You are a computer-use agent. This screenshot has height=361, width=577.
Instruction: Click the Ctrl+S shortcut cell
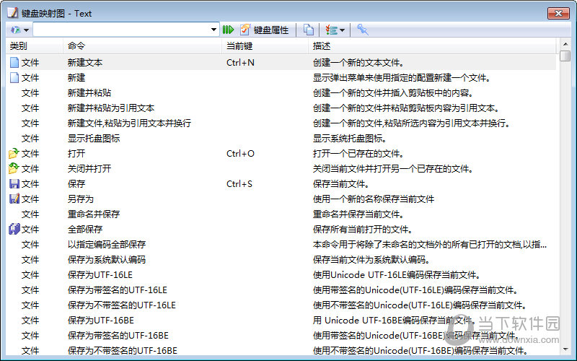pos(239,184)
